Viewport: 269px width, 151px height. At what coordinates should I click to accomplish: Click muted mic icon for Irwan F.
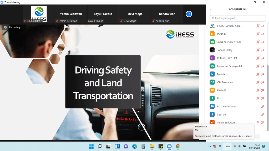click(x=258, y=34)
